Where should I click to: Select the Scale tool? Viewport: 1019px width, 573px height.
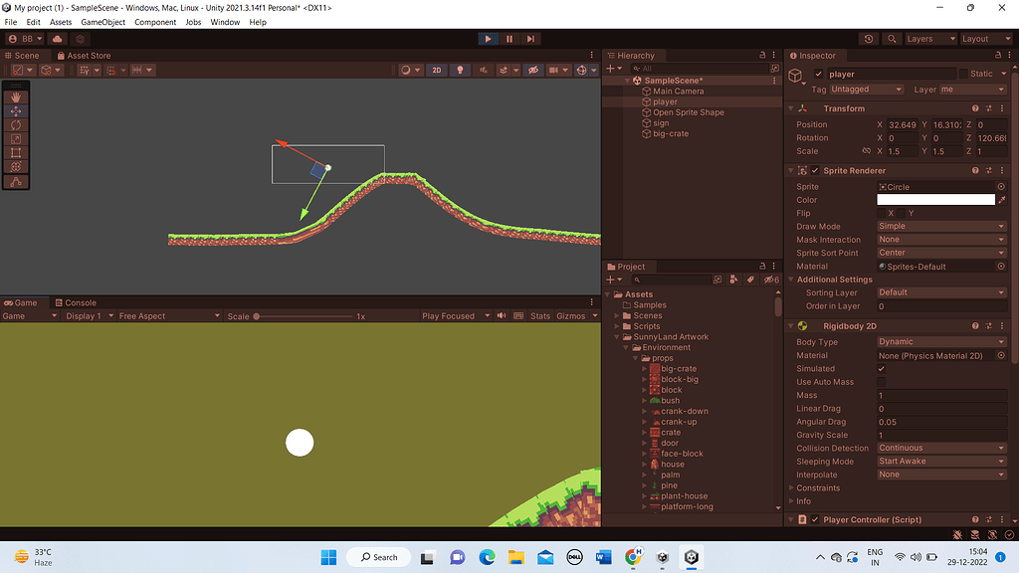[14, 138]
